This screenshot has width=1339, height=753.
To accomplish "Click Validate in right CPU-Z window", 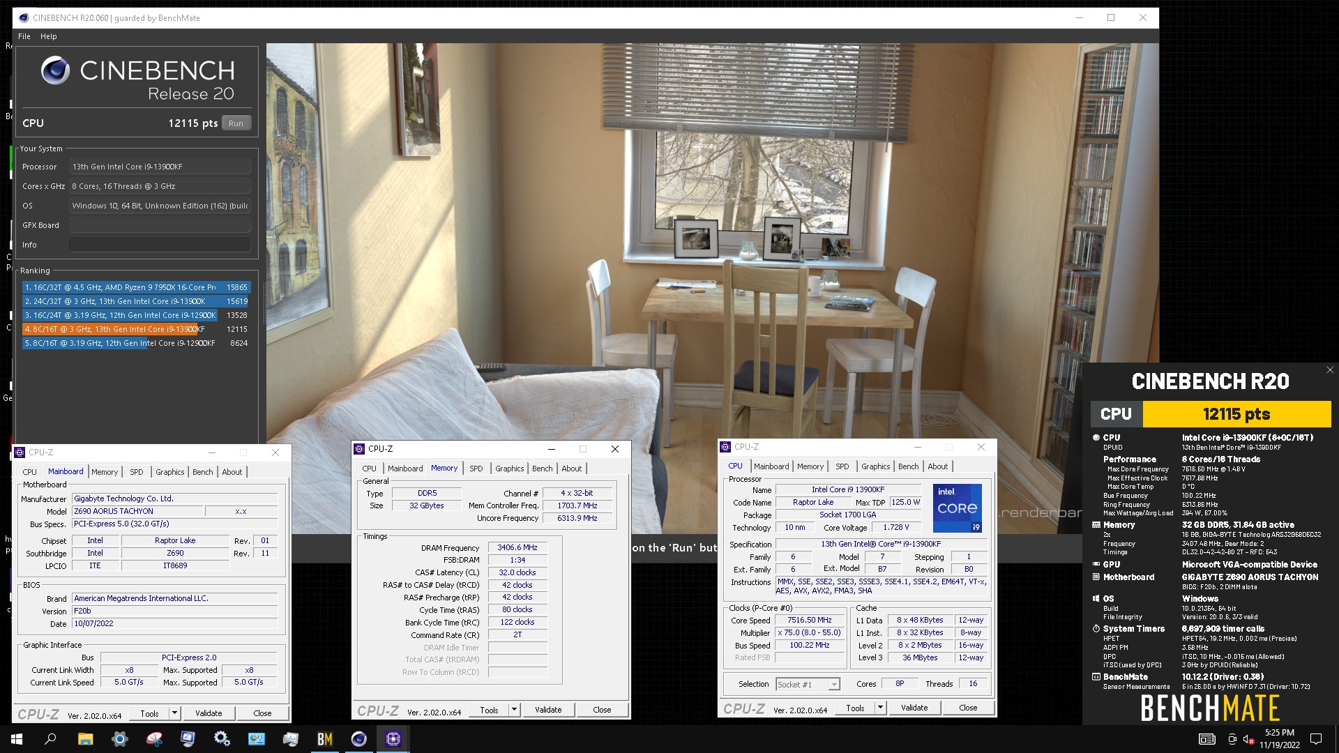I will tap(914, 708).
